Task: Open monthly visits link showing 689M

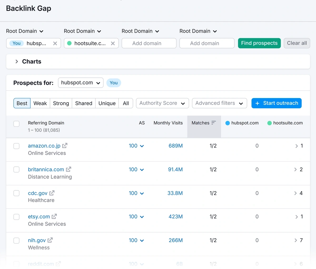Action: pyautogui.click(x=176, y=146)
